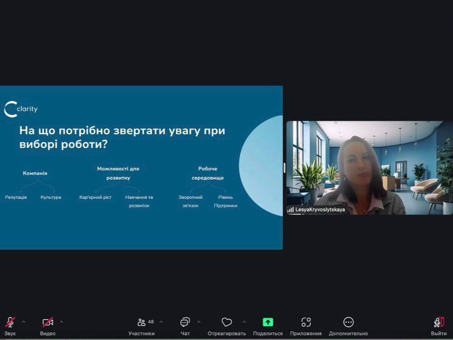Expand participants options arrow beside 48
The image size is (453, 340).
click(x=161, y=321)
